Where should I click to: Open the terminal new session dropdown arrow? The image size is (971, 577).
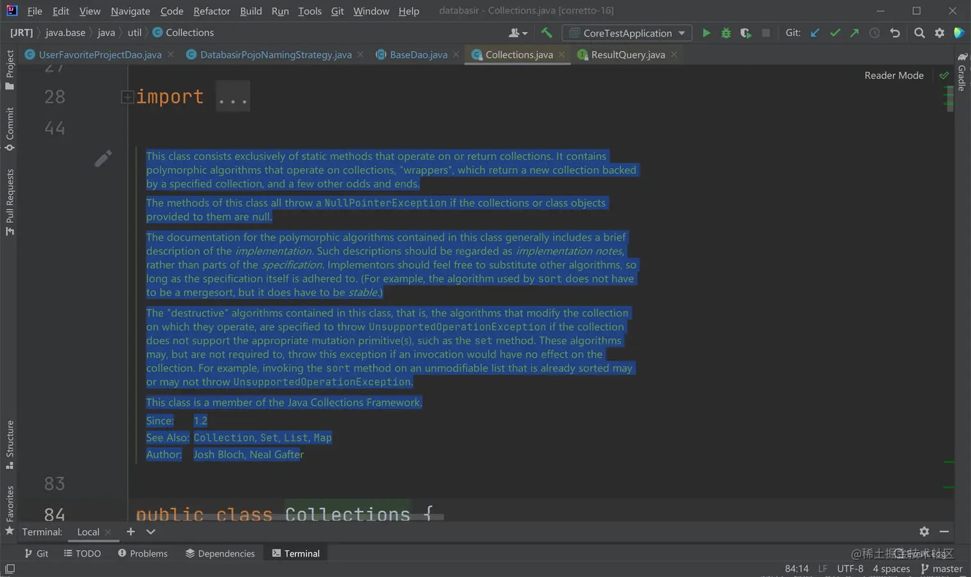[151, 531]
